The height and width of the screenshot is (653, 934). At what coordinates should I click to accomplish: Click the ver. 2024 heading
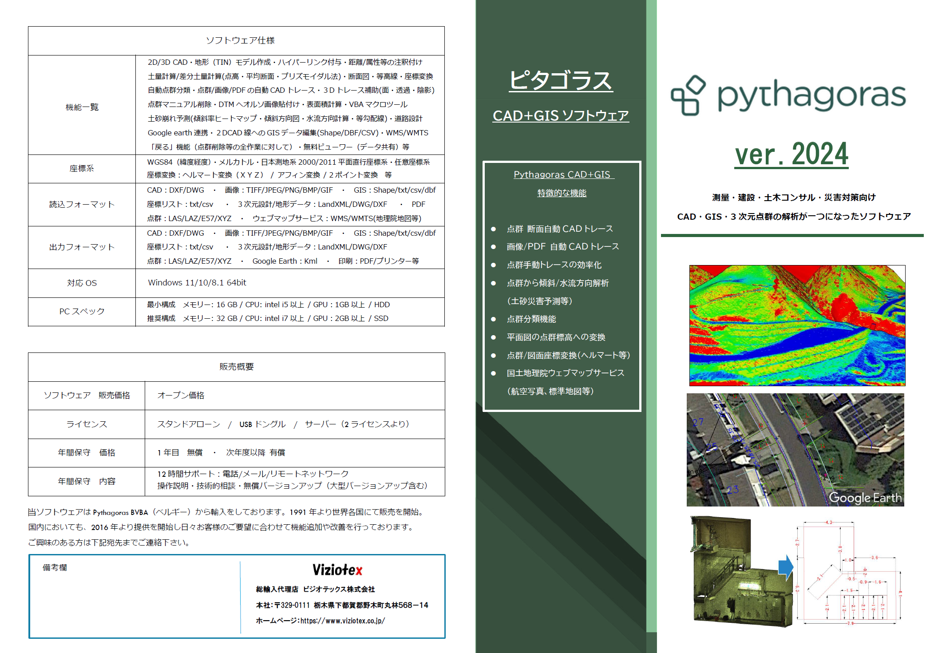click(791, 154)
